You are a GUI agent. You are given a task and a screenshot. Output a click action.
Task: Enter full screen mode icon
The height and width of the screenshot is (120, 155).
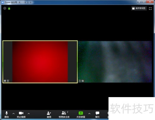coord(150,9)
